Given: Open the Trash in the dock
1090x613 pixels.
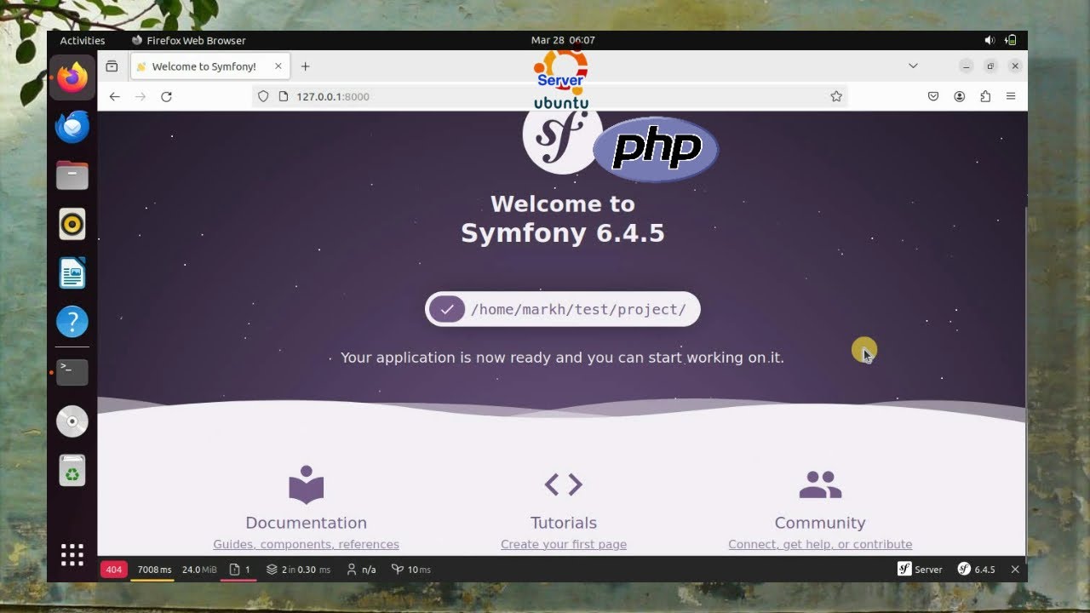Looking at the screenshot, I should click(72, 470).
